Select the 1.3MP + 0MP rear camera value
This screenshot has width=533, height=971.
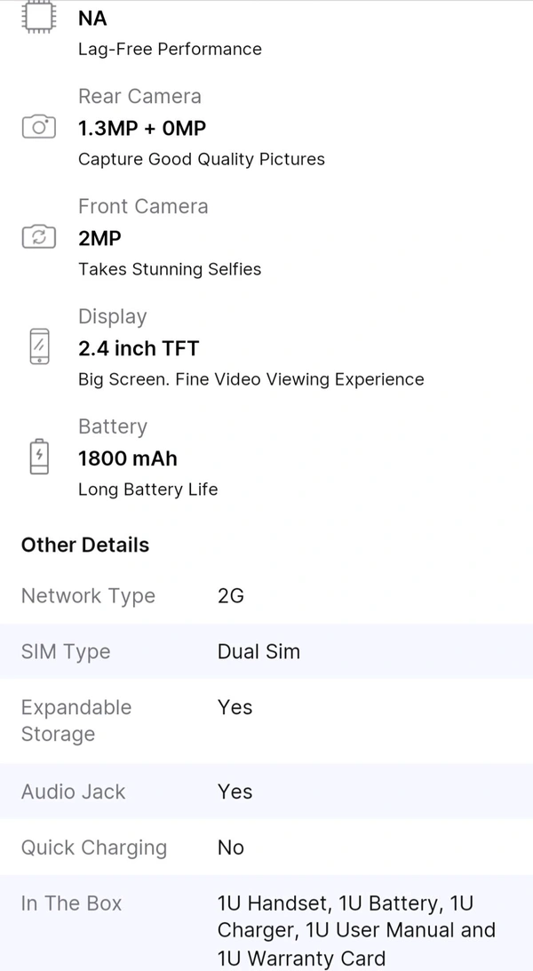[x=142, y=129]
